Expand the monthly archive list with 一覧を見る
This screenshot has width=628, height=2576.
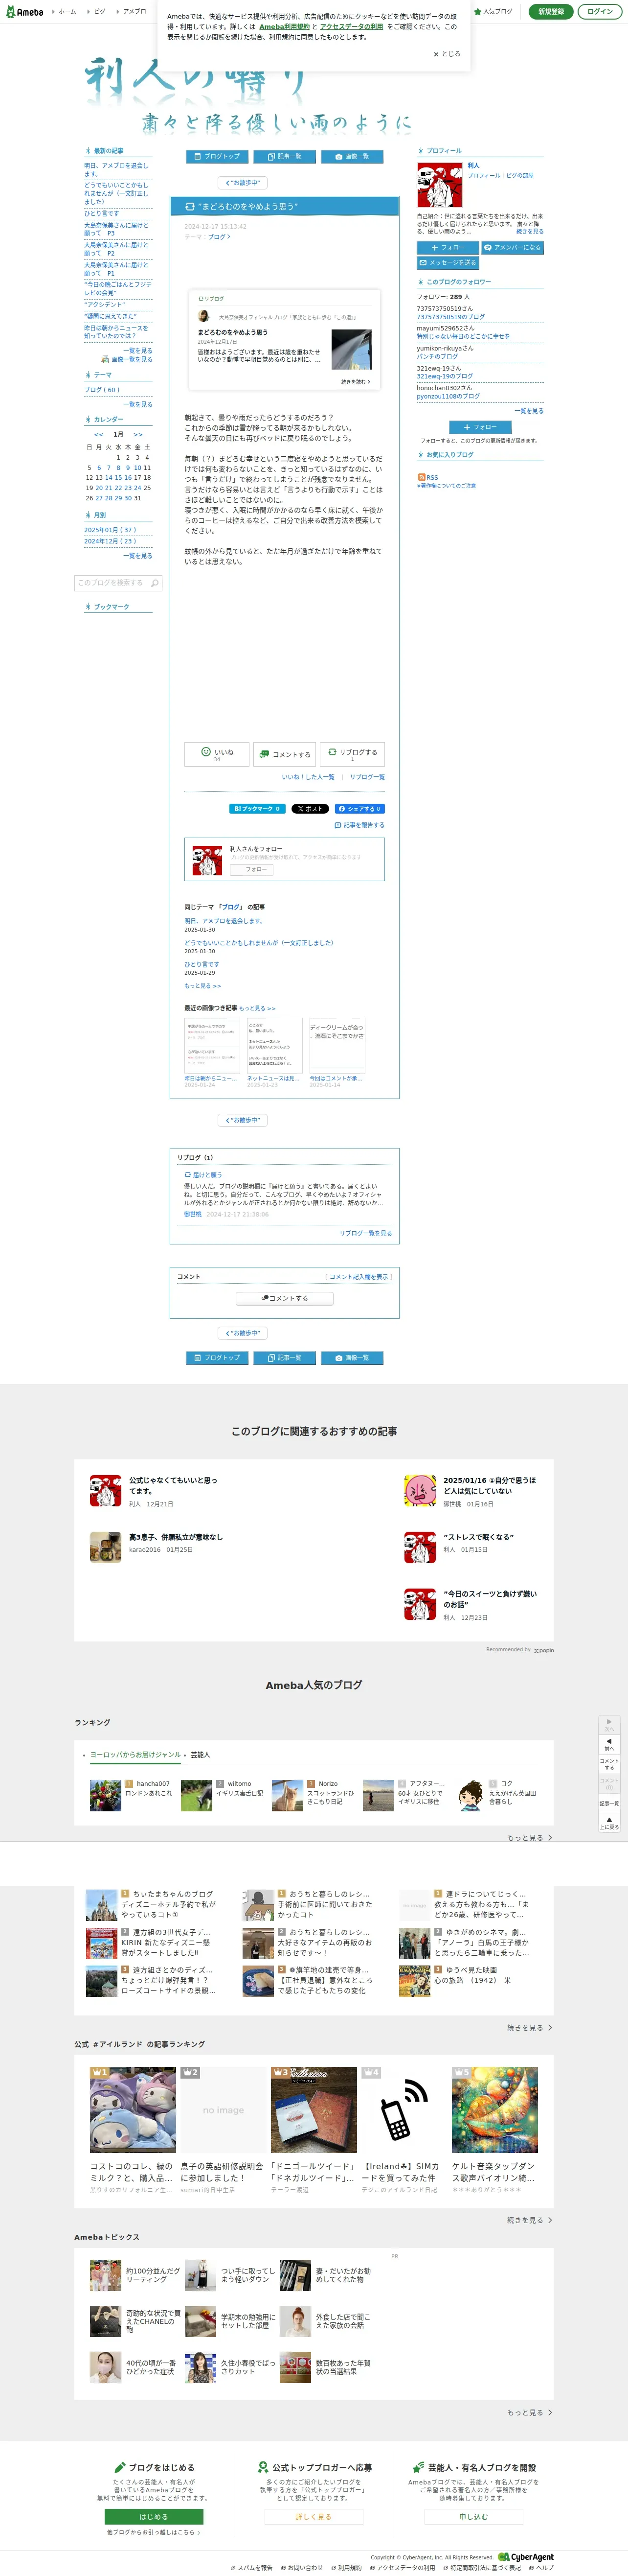click(138, 556)
